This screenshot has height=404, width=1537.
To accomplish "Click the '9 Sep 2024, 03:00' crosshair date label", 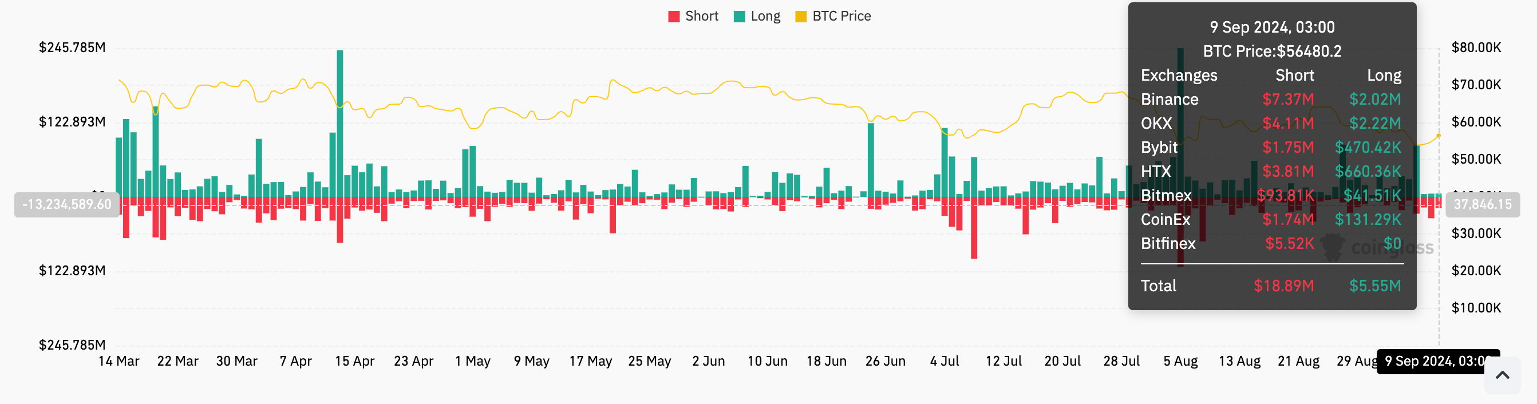I will (1437, 361).
